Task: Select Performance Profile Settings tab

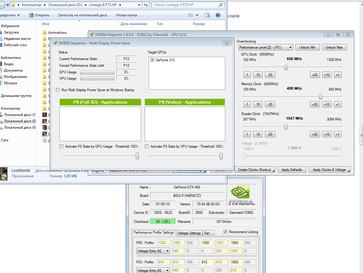Action: point(154,233)
